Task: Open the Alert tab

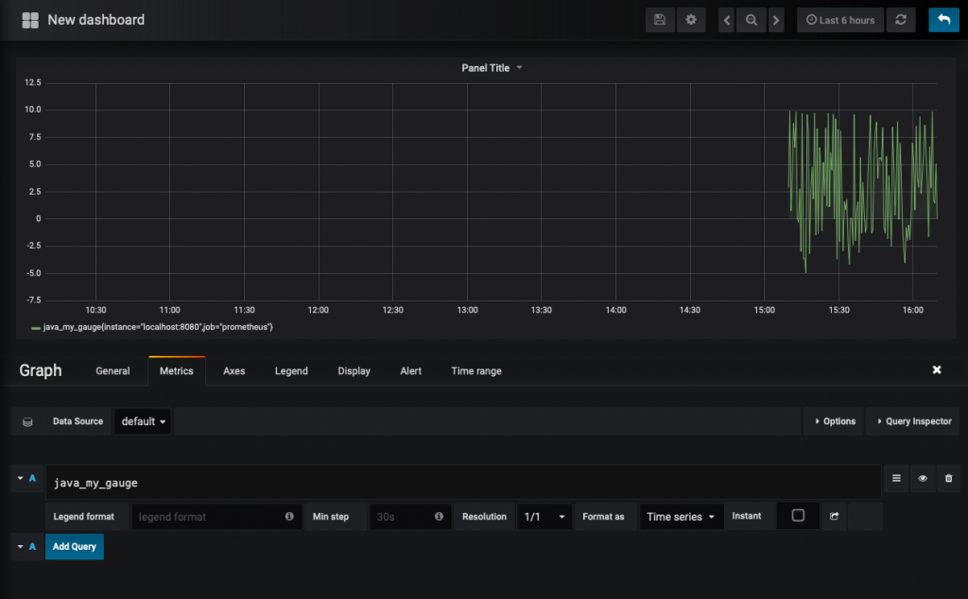Action: point(410,370)
